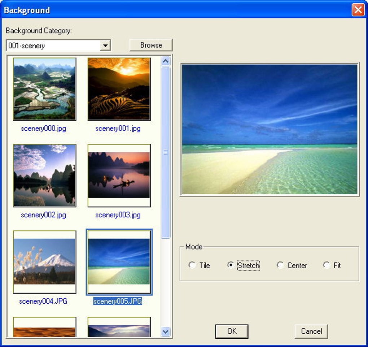Open the Background Category dropdown arrow
Screen dimensions: 368x347
(105, 45)
